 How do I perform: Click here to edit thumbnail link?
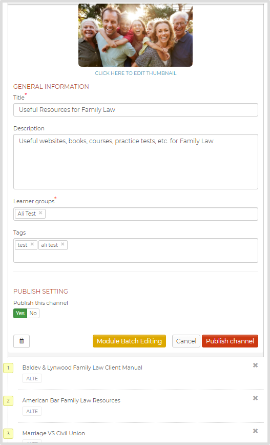tap(136, 73)
